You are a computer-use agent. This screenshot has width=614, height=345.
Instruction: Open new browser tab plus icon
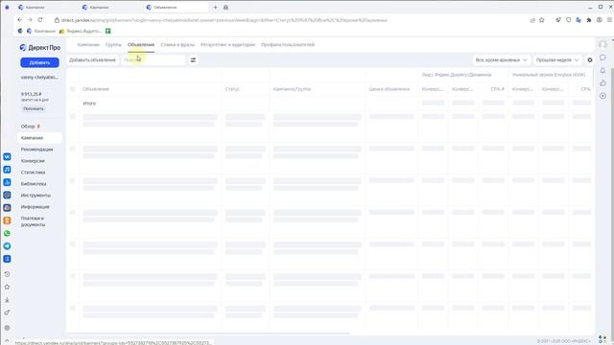(x=215, y=8)
